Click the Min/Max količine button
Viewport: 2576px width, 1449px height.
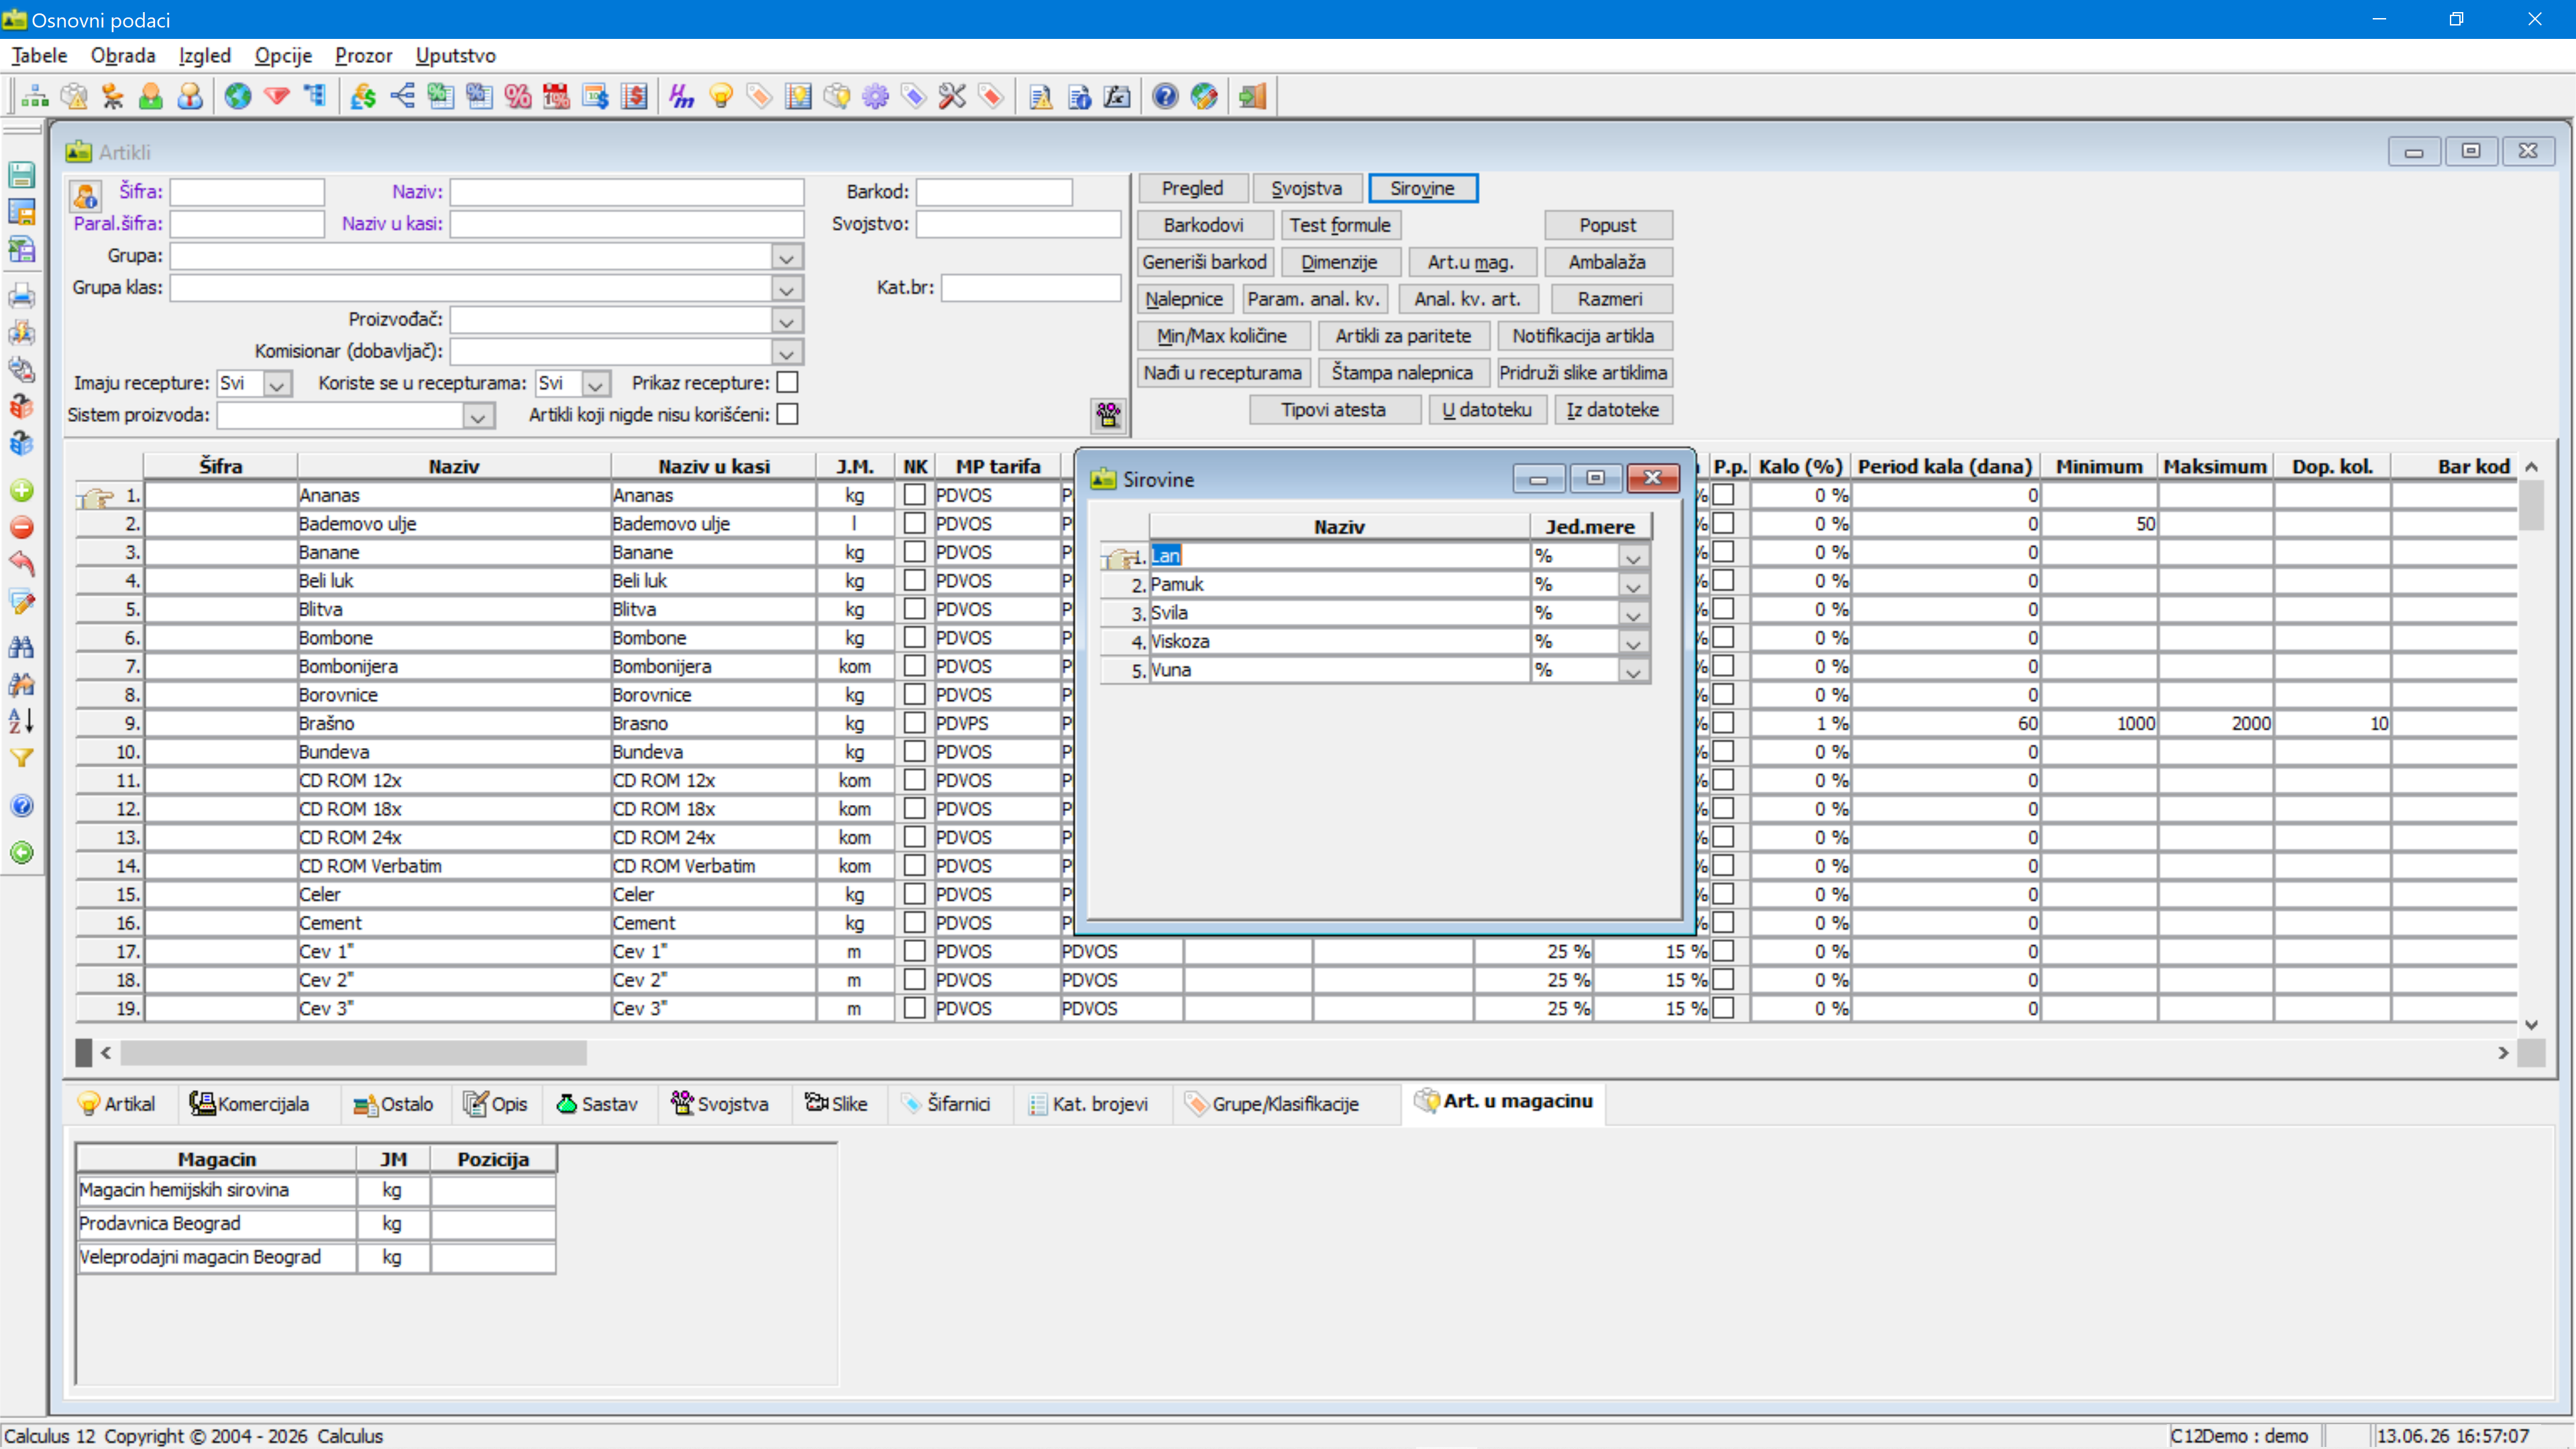[x=1222, y=336]
